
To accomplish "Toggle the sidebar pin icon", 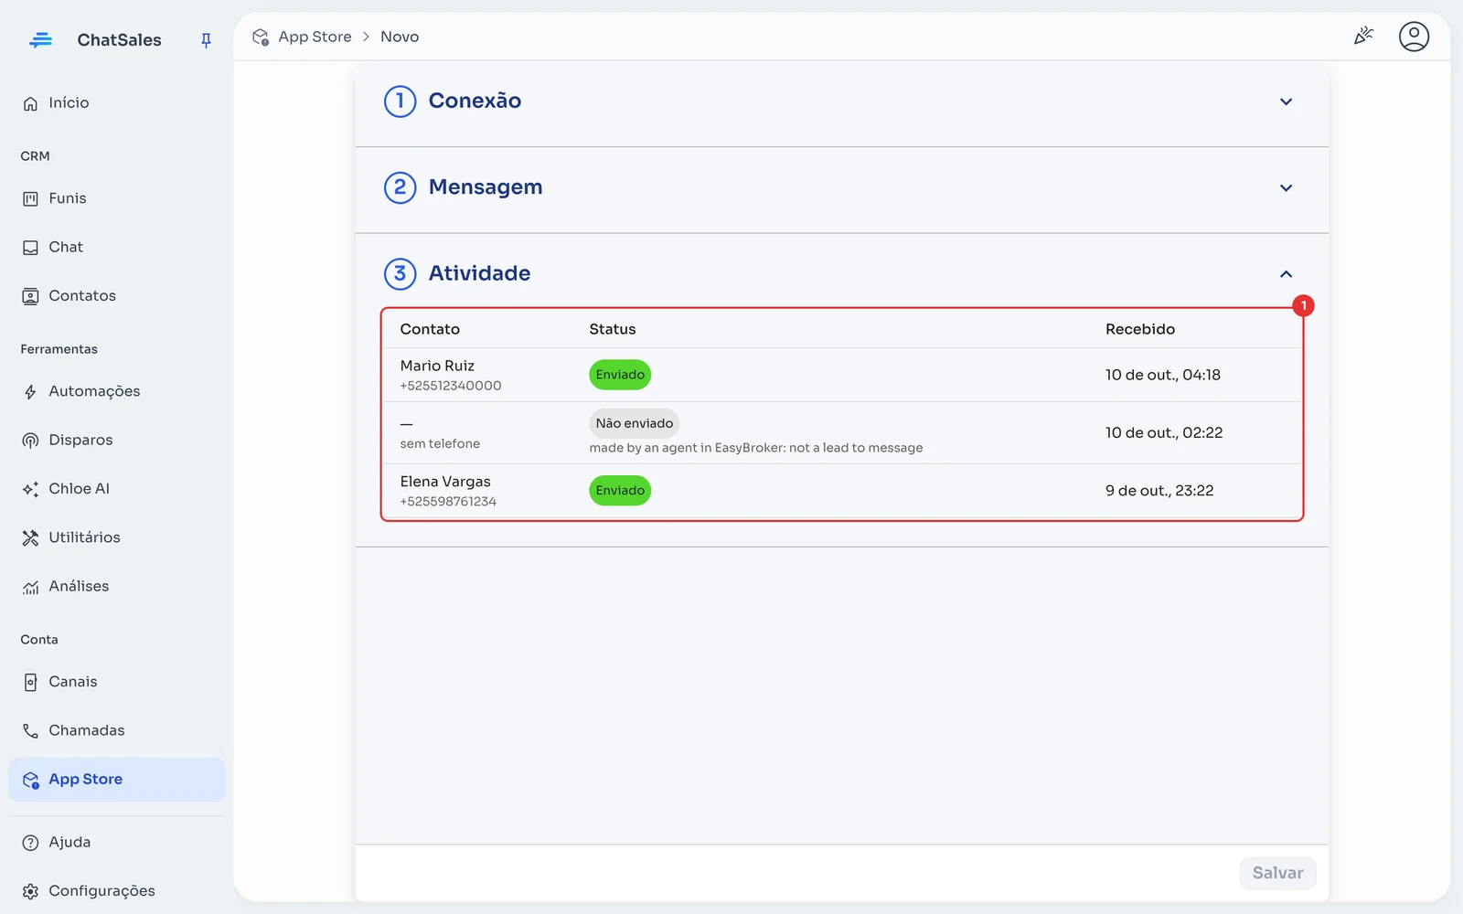I will 206,40.
